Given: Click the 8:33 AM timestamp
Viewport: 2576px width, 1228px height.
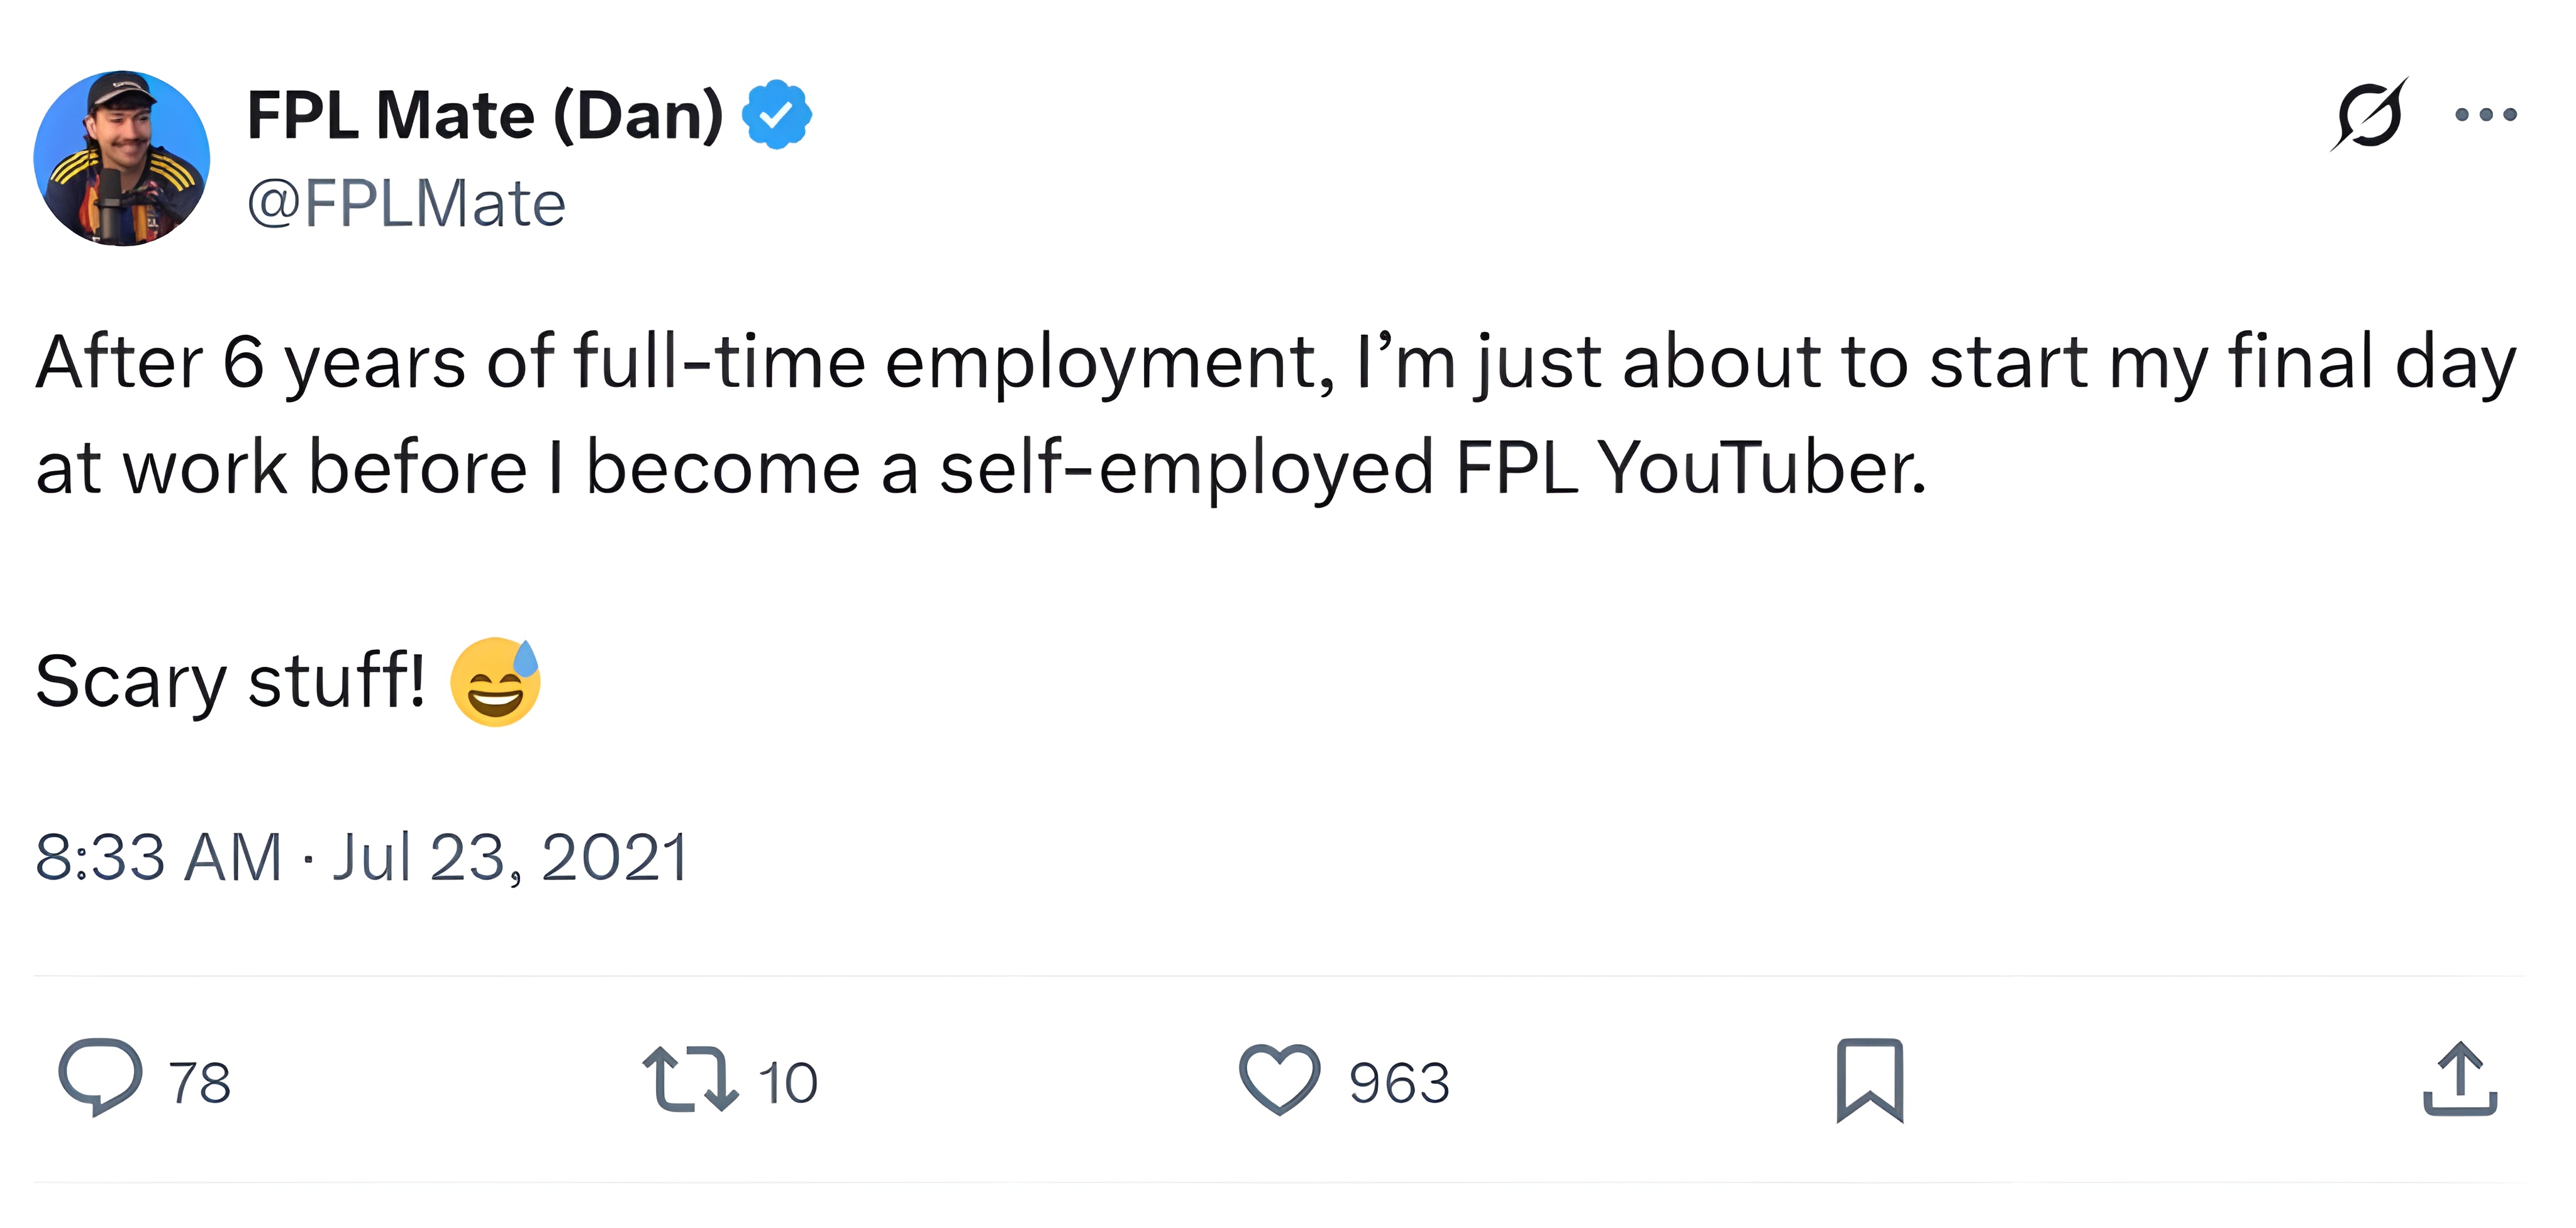Looking at the screenshot, I should click(158, 857).
